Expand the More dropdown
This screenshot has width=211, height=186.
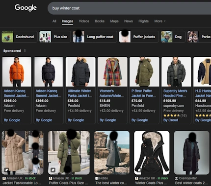coord(160,21)
